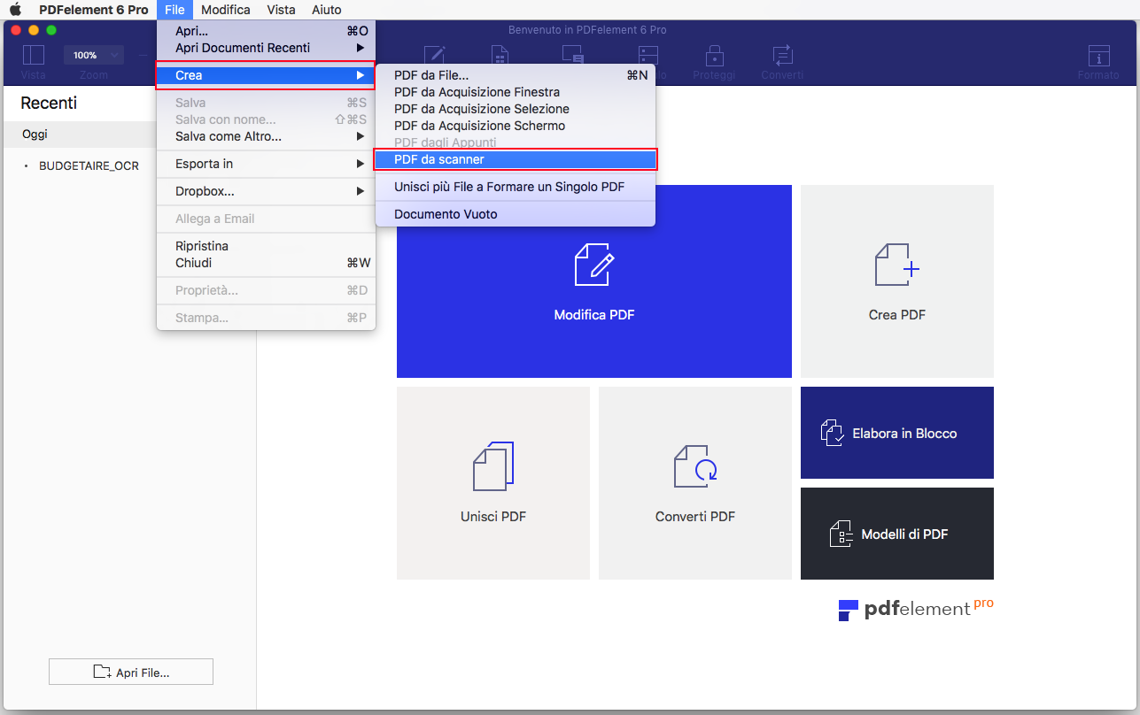Select PDF da Acquisizione Schermo
Viewport: 1140px width, 715px height.
coord(516,126)
